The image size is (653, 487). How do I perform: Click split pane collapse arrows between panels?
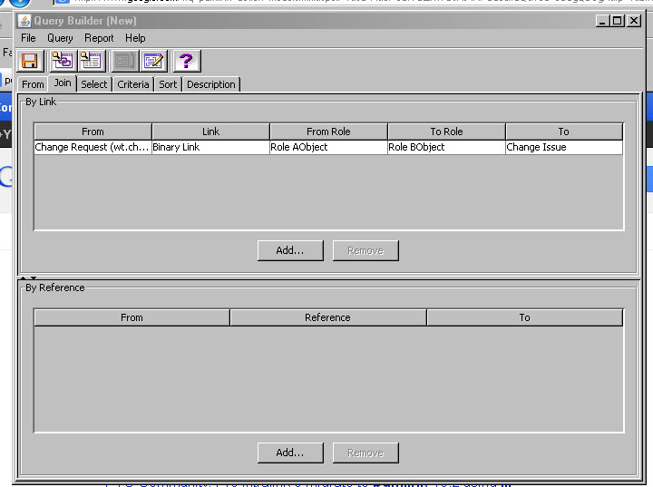[28, 278]
